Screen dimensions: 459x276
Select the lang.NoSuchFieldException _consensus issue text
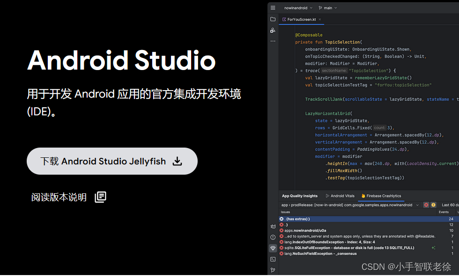pyautogui.click(x=320, y=254)
